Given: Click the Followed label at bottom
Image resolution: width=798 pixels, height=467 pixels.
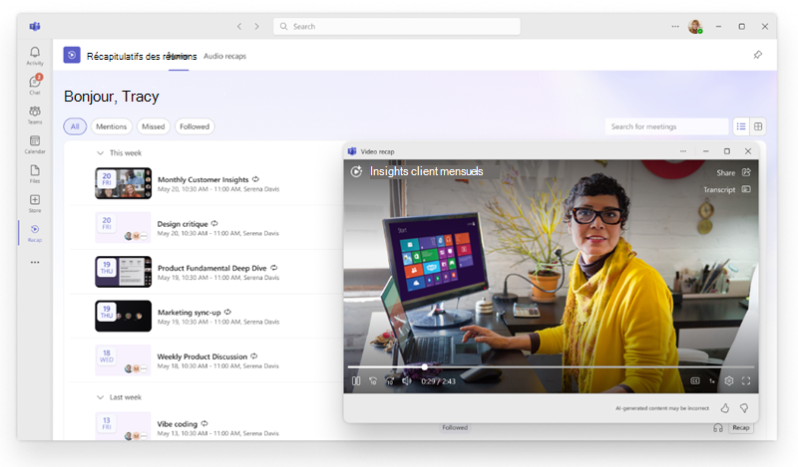Looking at the screenshot, I should click(x=455, y=428).
